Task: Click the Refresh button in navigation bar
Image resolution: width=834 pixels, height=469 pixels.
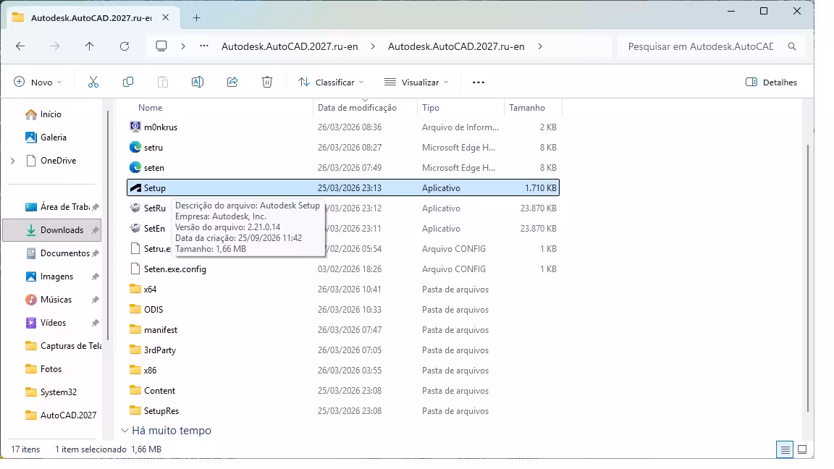Action: click(x=125, y=46)
